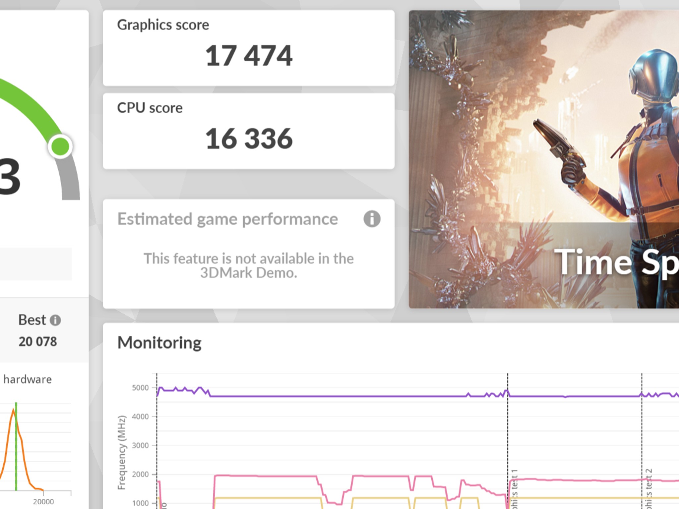Open the Time Spy benchmark image
This screenshot has width=679, height=509.
(544, 159)
